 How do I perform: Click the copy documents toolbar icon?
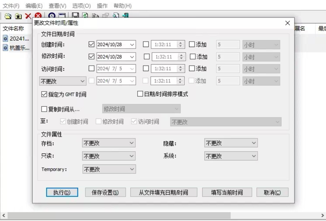point(95,16)
